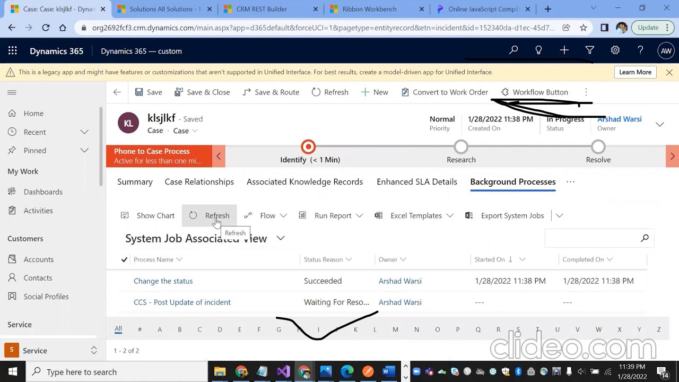Open the command bar overflow menu
The height and width of the screenshot is (382, 679).
586,92
